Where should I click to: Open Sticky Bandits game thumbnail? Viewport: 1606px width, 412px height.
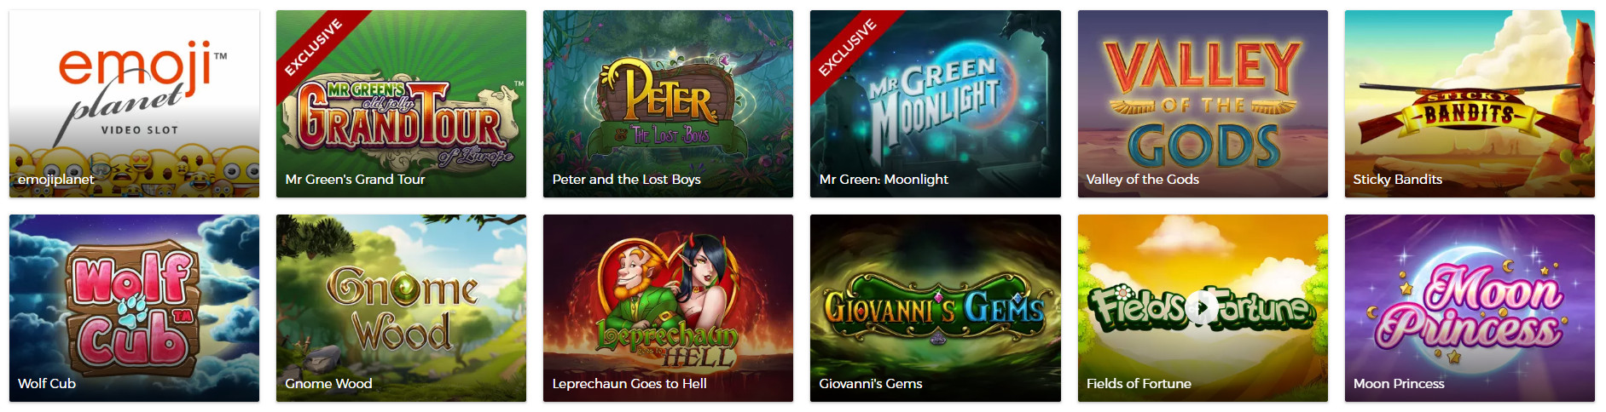point(1470,104)
